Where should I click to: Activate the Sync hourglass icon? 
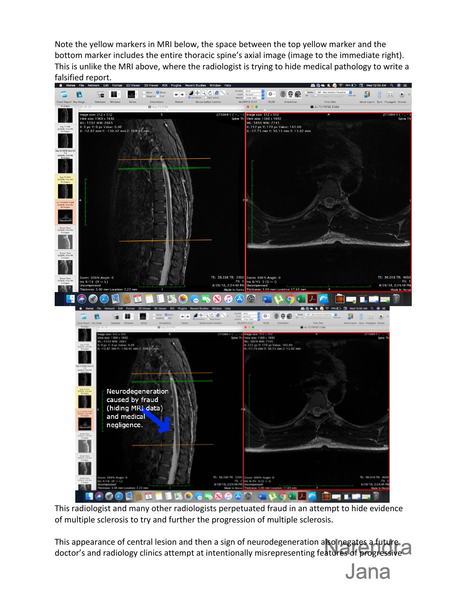379,94
